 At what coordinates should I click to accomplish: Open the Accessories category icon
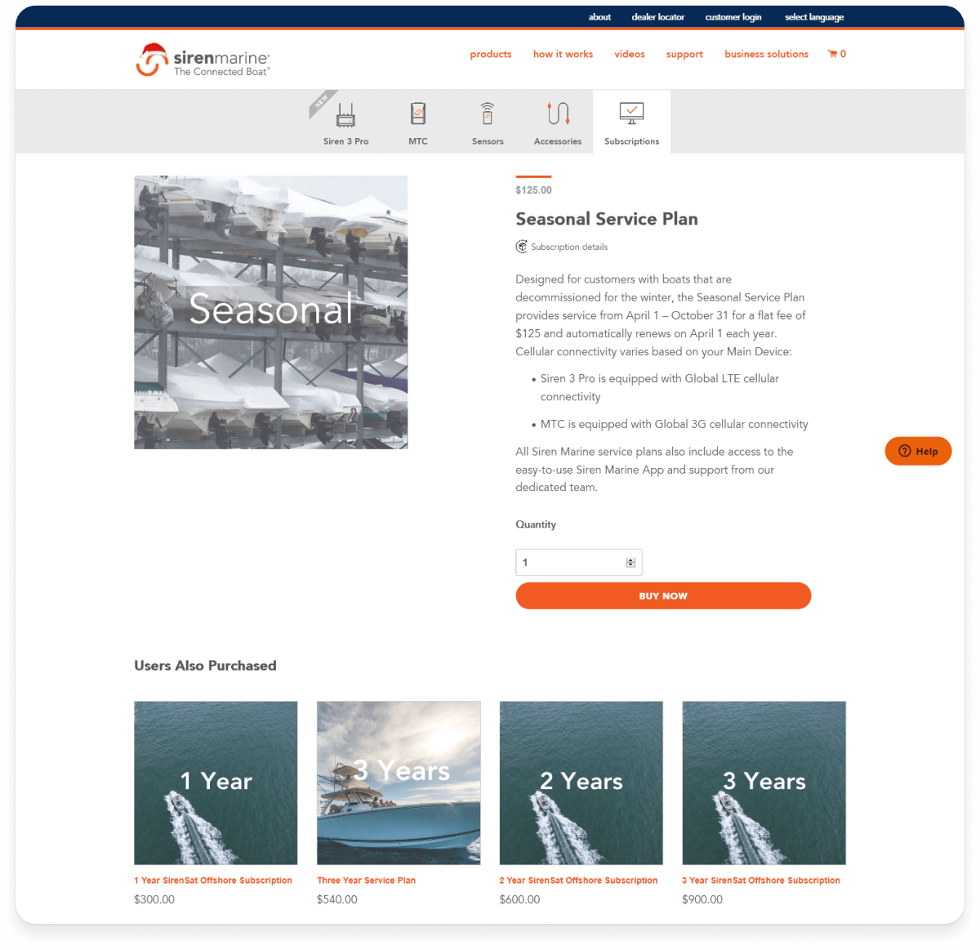click(x=558, y=114)
